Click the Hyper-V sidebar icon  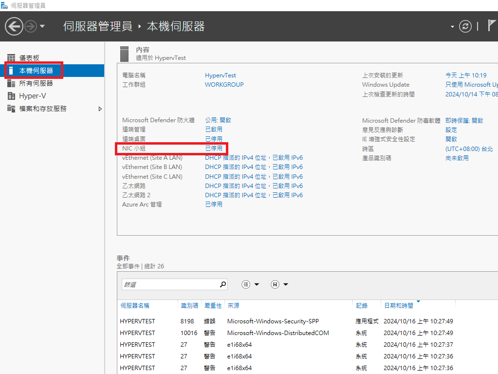pos(11,96)
